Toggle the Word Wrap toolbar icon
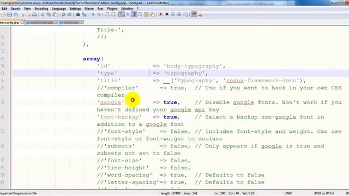Screen dimensions: 349x196 121,15
